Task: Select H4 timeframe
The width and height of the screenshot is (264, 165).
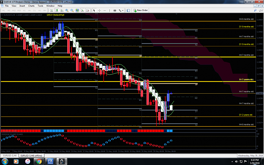Action: (x=29, y=11)
